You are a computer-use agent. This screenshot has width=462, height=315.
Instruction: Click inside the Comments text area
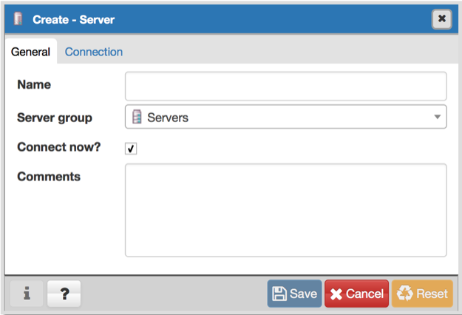(285, 210)
